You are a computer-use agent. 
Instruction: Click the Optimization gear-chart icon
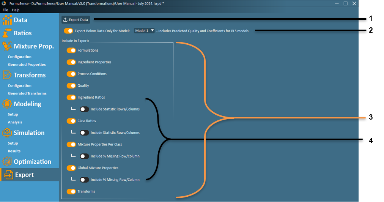click(7, 161)
